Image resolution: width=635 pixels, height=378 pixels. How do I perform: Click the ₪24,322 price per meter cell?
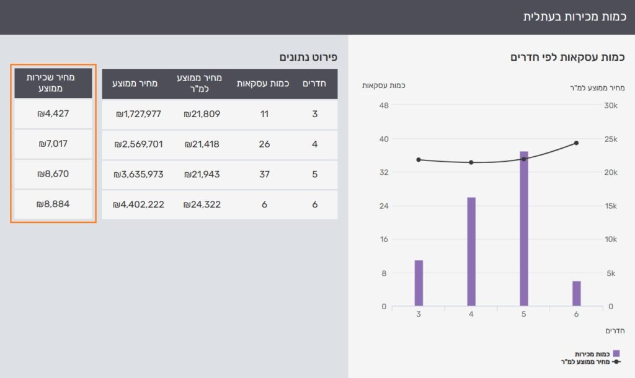tap(202, 204)
